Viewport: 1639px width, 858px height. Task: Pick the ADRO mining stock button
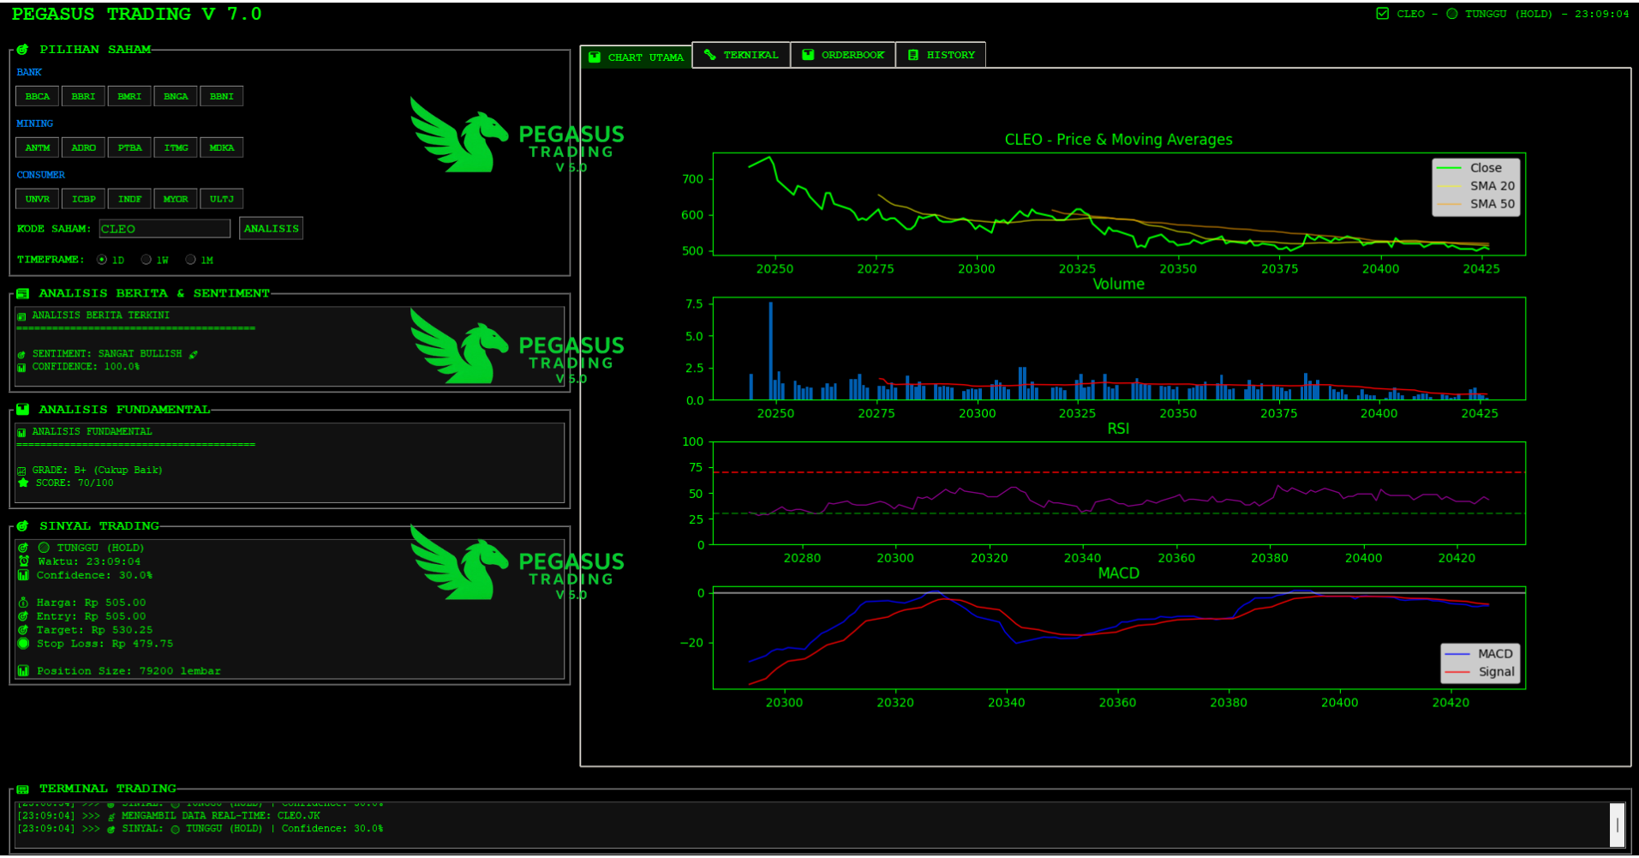[84, 147]
